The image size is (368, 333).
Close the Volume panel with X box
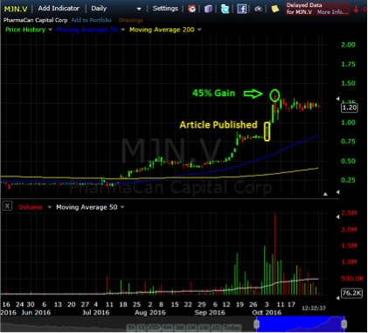7,206
